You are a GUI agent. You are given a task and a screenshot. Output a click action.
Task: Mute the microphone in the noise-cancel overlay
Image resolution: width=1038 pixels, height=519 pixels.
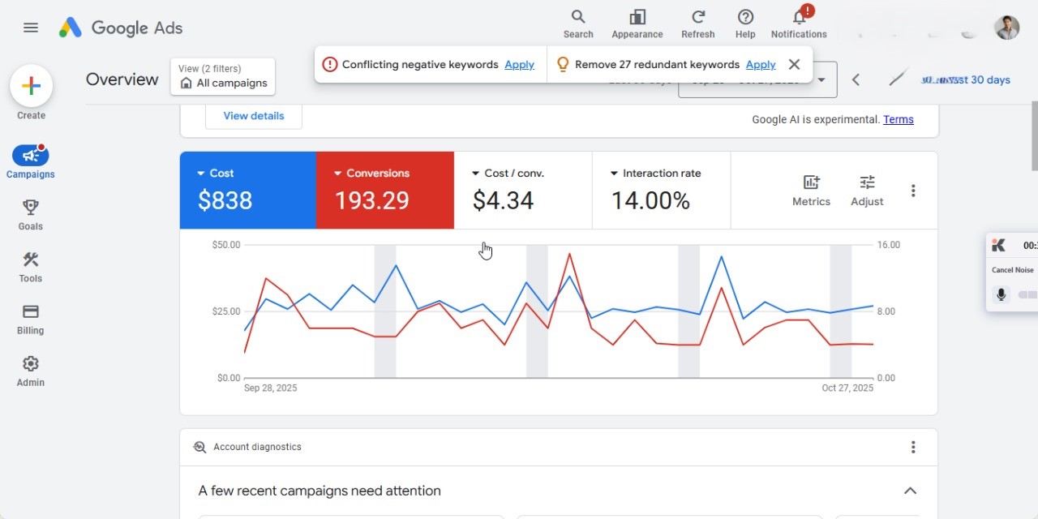coord(1001,294)
